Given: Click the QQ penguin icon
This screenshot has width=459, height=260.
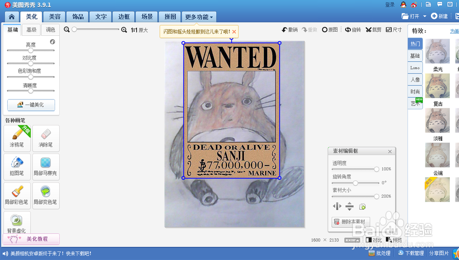Looking at the screenshot, I should point(403,5).
